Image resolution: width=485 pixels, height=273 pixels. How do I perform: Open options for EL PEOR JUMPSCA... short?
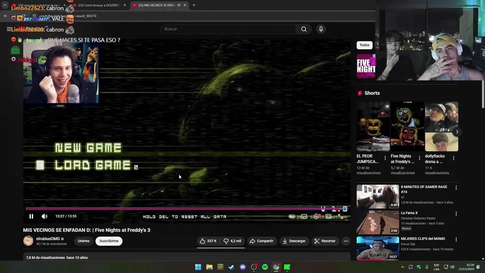385,158
